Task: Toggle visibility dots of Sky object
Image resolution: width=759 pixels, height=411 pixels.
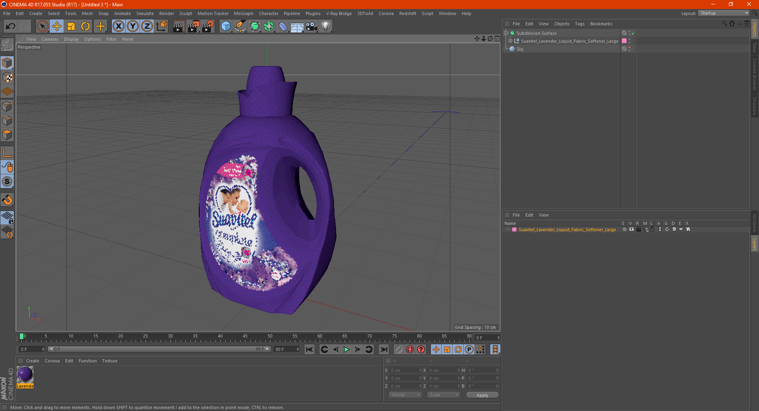Action: click(x=629, y=49)
